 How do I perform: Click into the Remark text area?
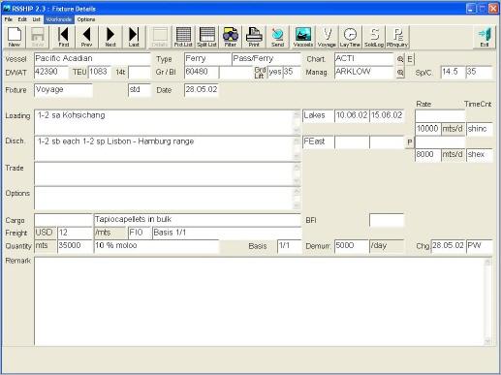pyautogui.click(x=259, y=301)
